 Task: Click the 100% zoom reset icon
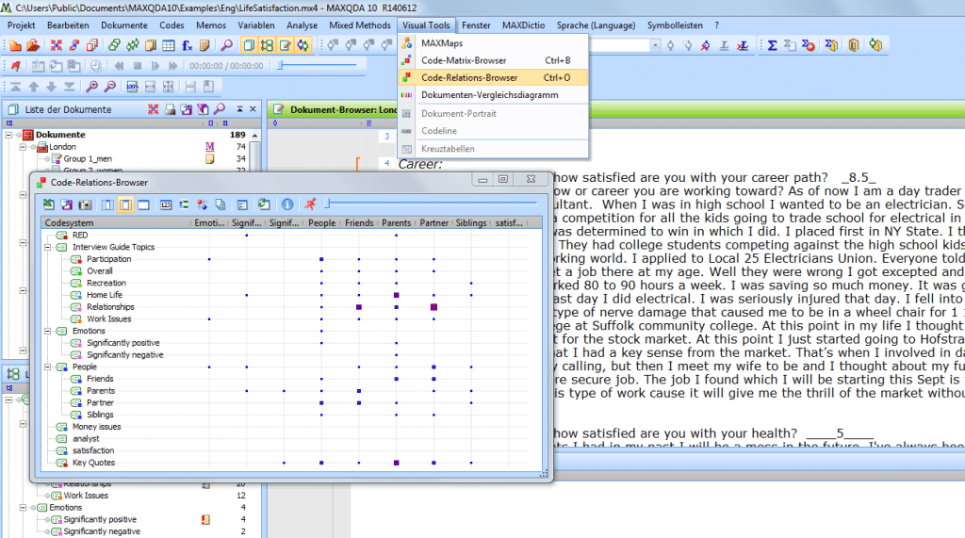(132, 87)
